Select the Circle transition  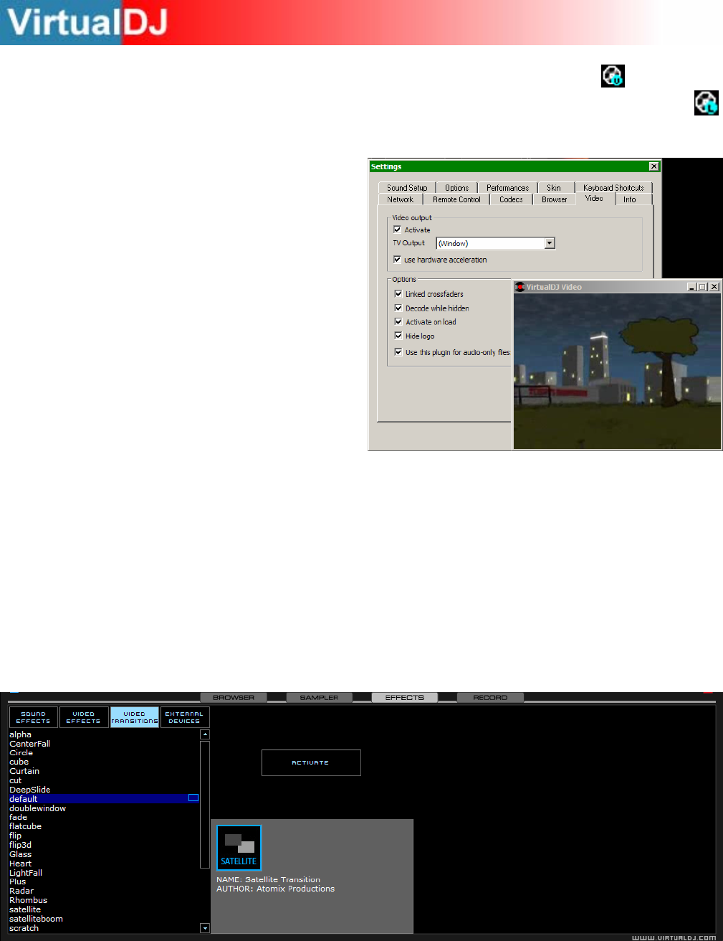tap(21, 753)
